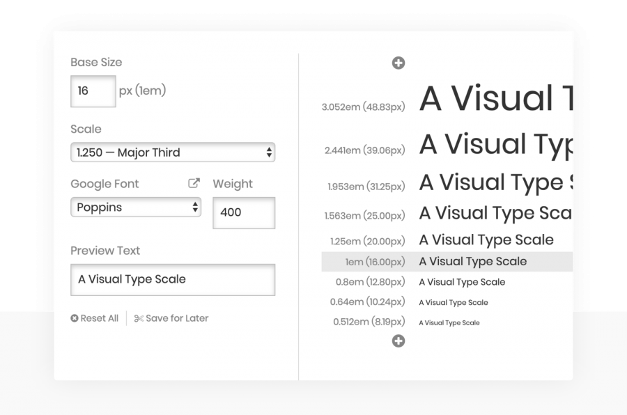Click the plus icon above the type scale
Viewport: 627px width, 415px height.
[x=398, y=63]
